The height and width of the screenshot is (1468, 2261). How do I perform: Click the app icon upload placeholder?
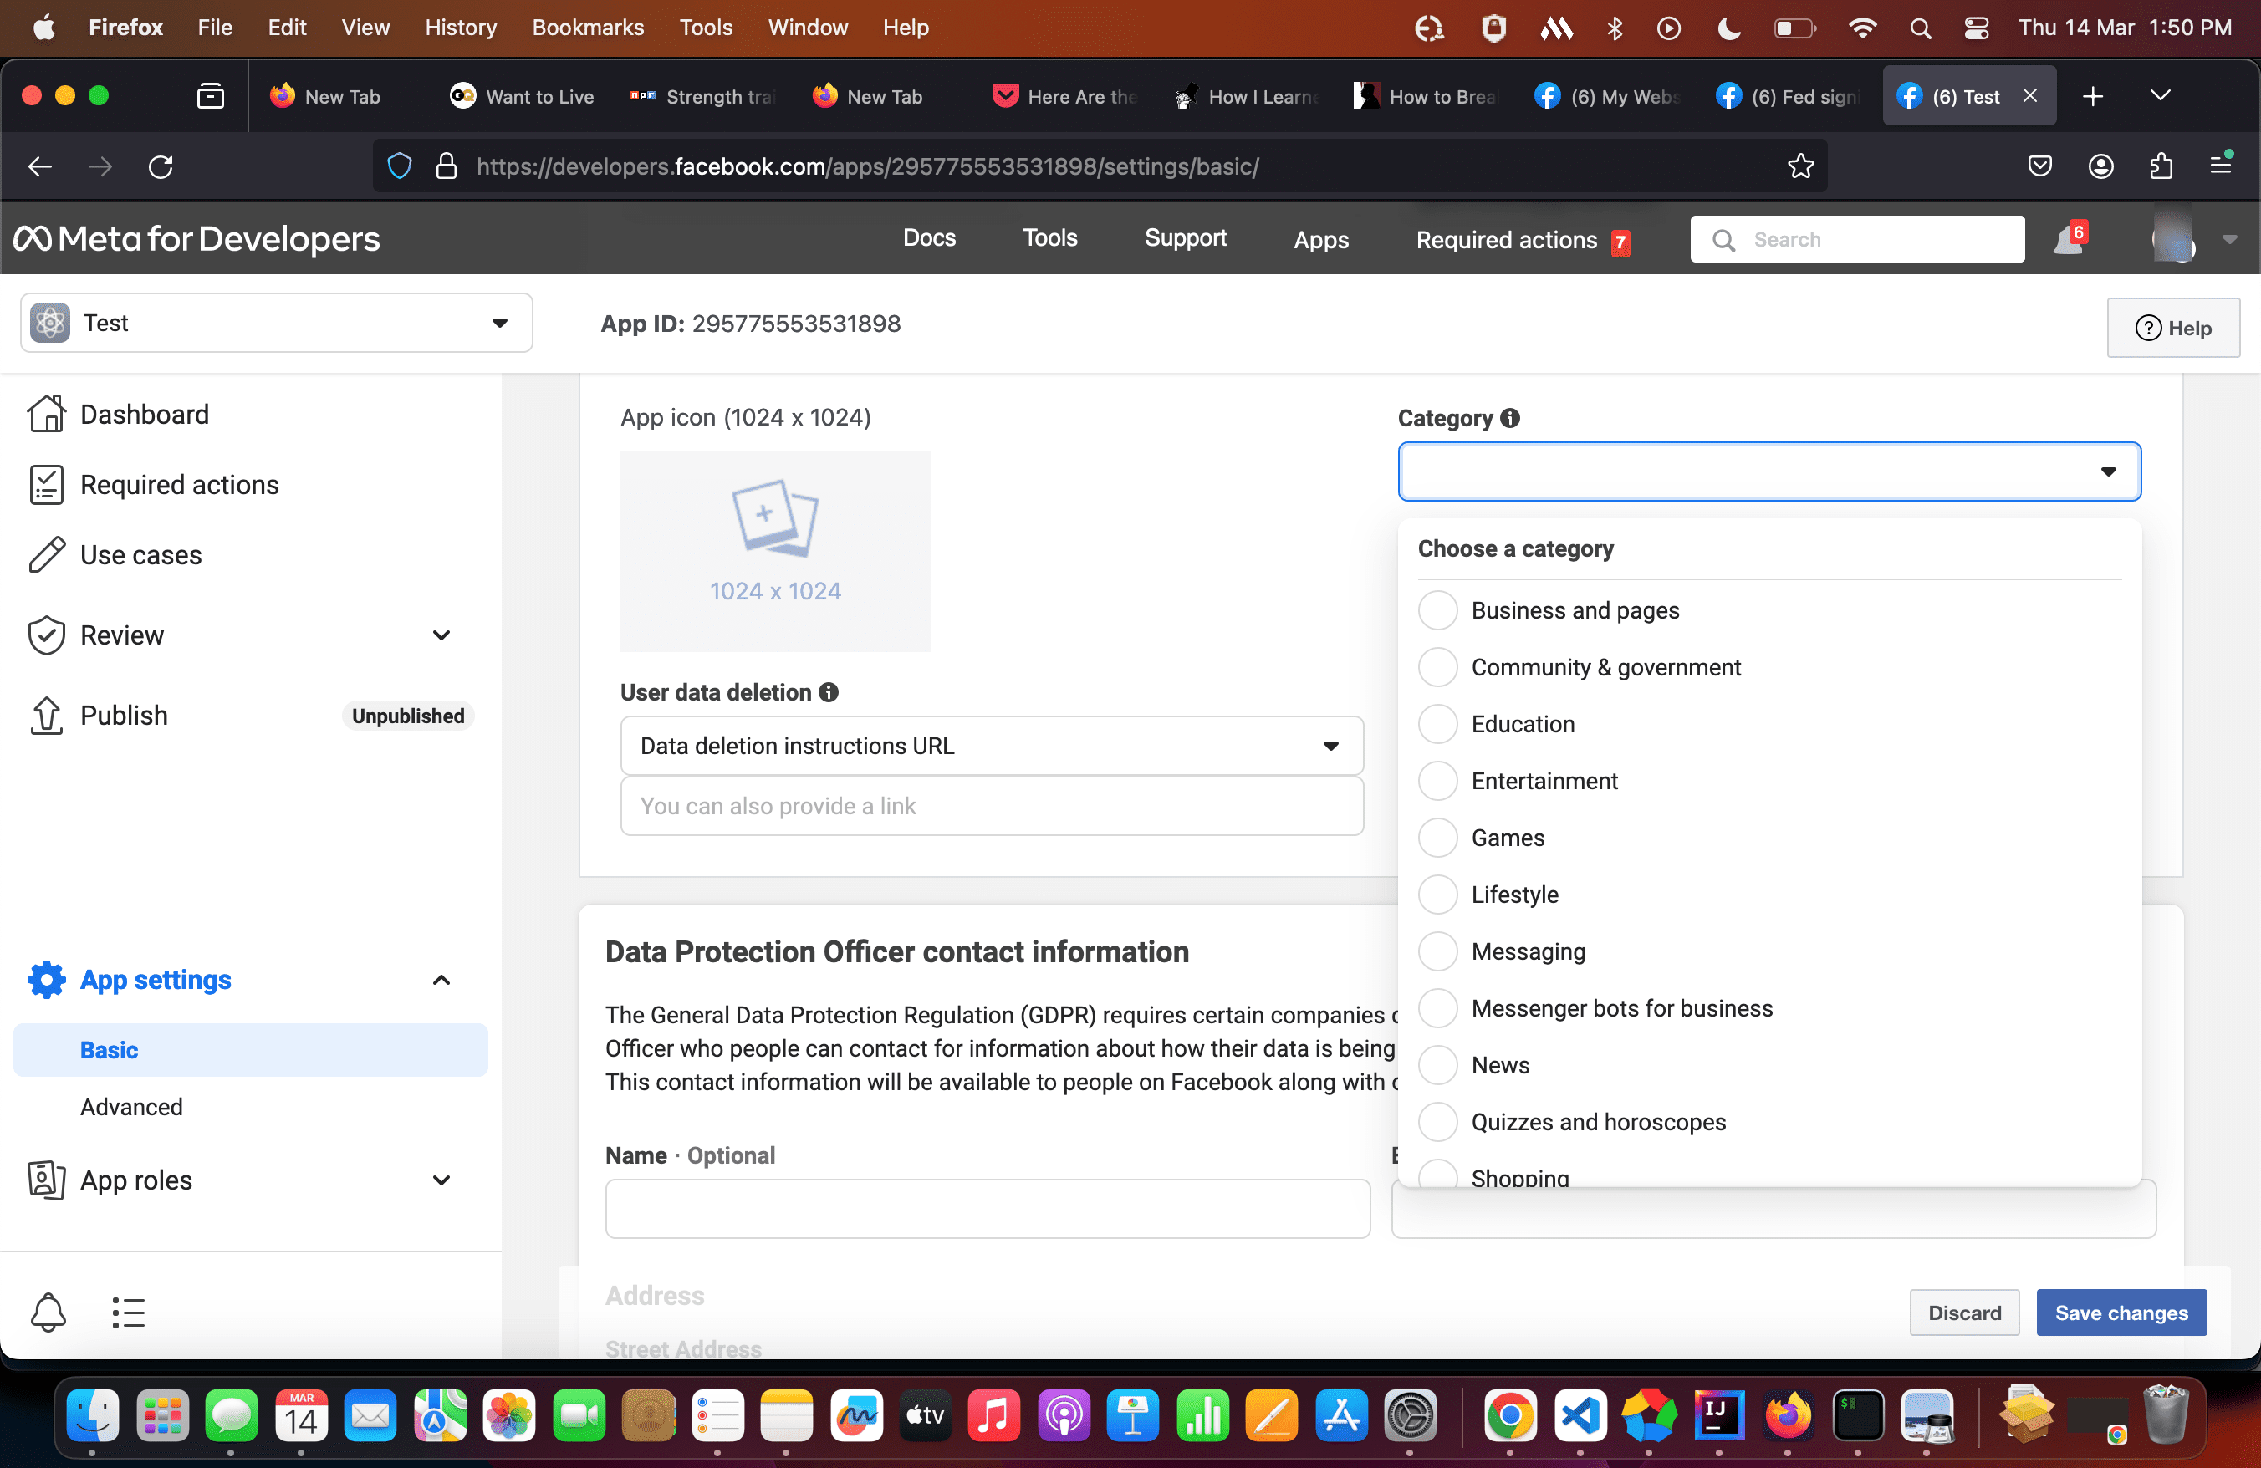click(775, 551)
